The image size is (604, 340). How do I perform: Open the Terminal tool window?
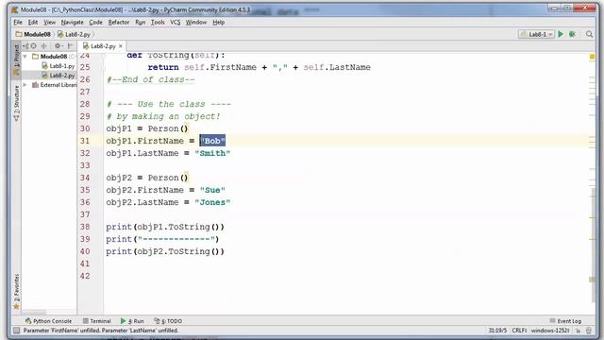tap(97, 321)
